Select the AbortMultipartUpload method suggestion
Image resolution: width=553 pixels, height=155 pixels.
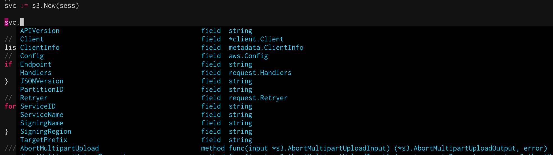point(59,148)
